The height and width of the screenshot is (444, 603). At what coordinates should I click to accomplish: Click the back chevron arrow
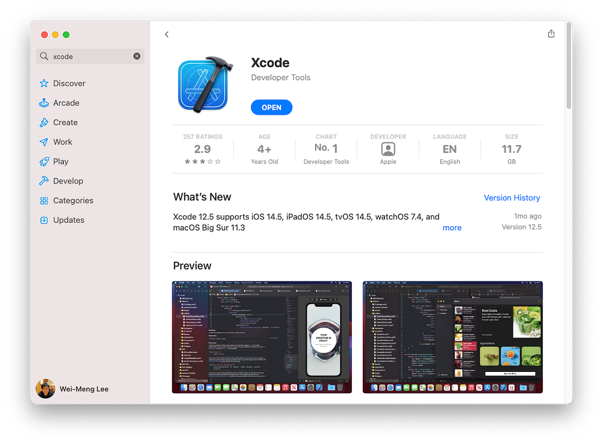pyautogui.click(x=167, y=34)
